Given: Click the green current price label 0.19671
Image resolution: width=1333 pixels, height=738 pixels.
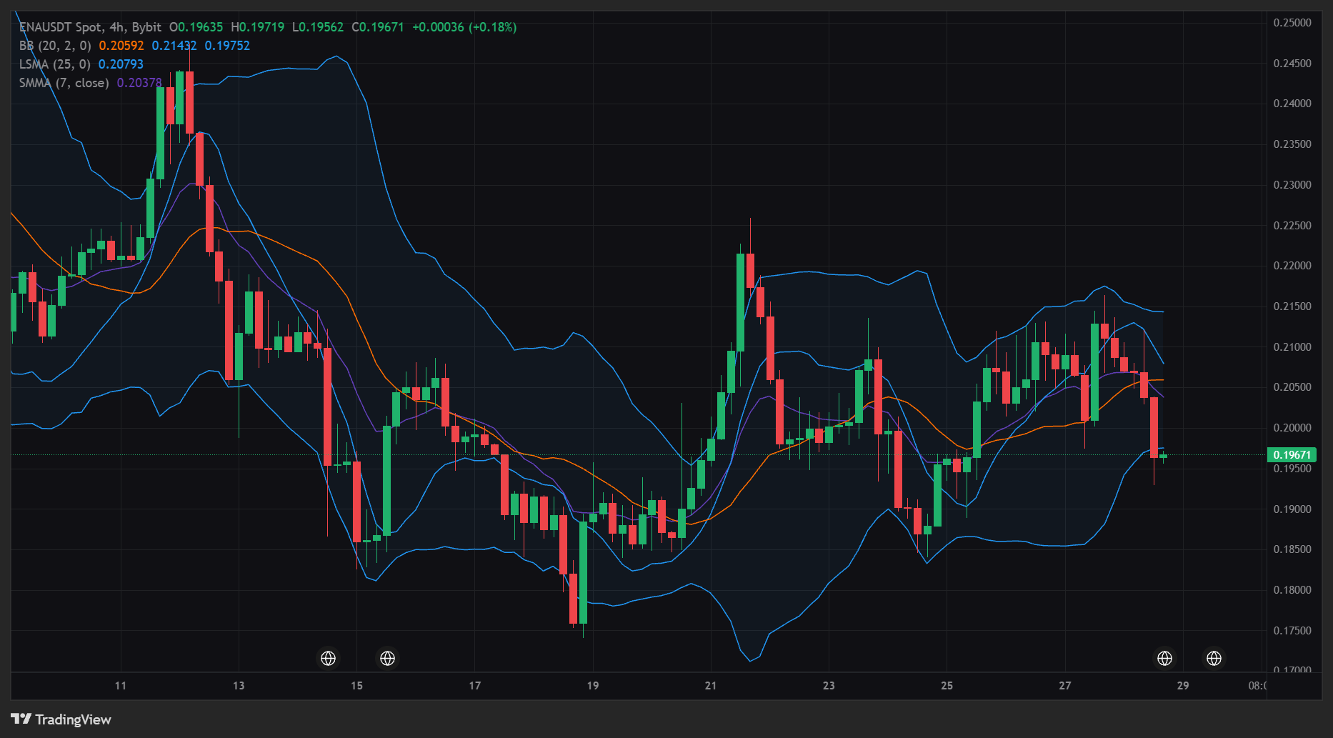Looking at the screenshot, I should pyautogui.click(x=1292, y=455).
